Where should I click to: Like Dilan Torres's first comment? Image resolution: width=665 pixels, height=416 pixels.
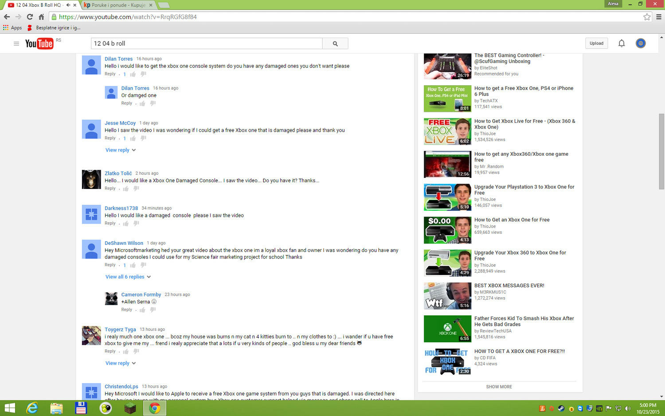(x=133, y=74)
